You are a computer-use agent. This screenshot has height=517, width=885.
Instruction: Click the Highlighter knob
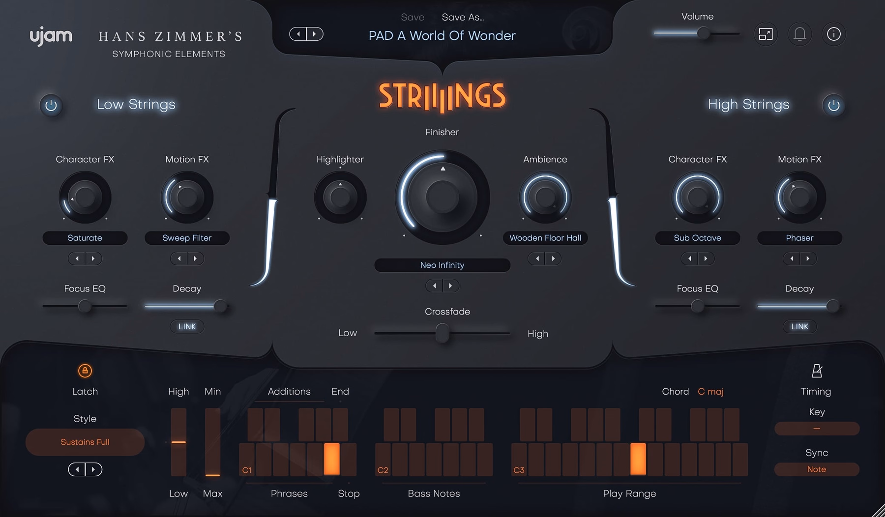coord(340,197)
